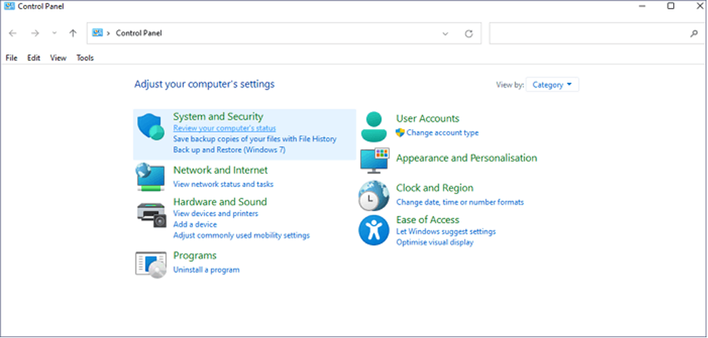Open the Tools menu

(x=85, y=58)
